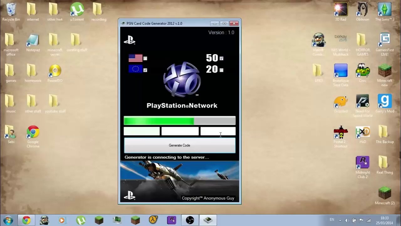401x226 pixels.
Task: Click the Generate Code button
Action: [180, 146]
